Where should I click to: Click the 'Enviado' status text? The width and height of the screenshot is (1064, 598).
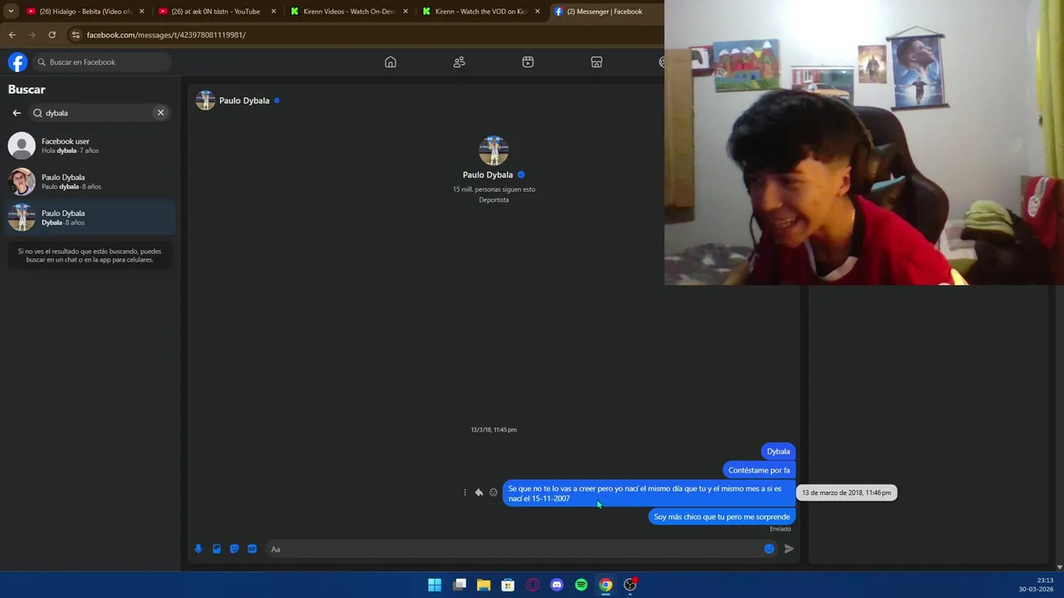tap(780, 529)
